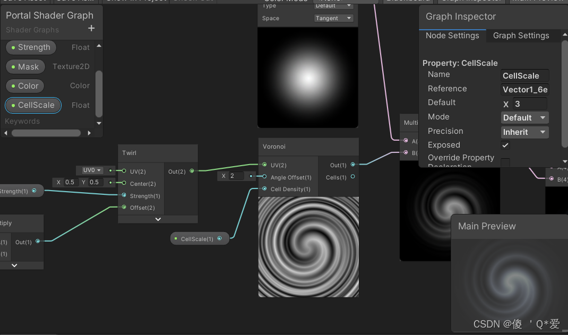Viewport: 568px width, 335px height.
Task: Click the Blackboard vertical scrollbar thumb
Action: tap(99, 94)
